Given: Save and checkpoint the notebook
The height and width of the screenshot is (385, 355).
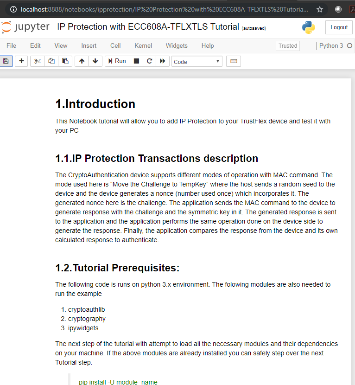Looking at the screenshot, I should [6, 61].
